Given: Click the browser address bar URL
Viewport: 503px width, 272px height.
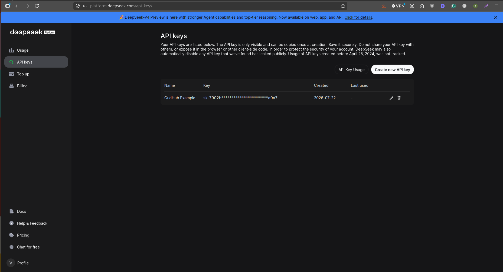Looking at the screenshot, I should coord(121,6).
